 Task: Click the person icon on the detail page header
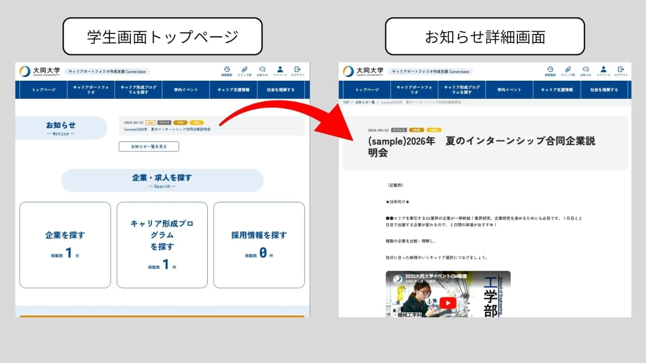tap(603, 69)
